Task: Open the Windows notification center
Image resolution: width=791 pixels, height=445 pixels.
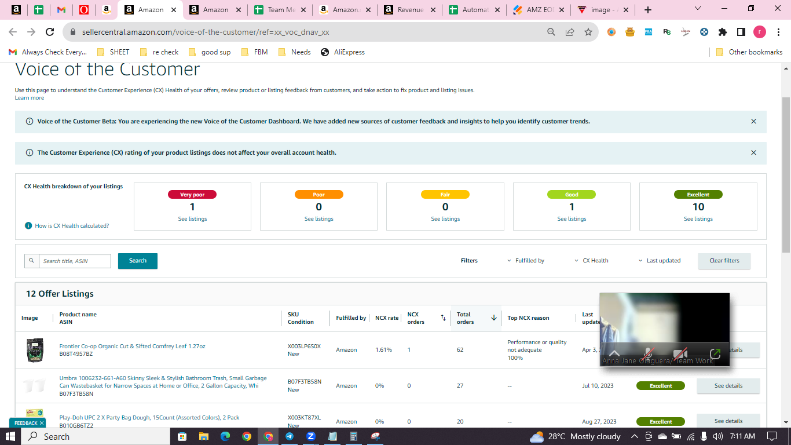Action: [771, 436]
